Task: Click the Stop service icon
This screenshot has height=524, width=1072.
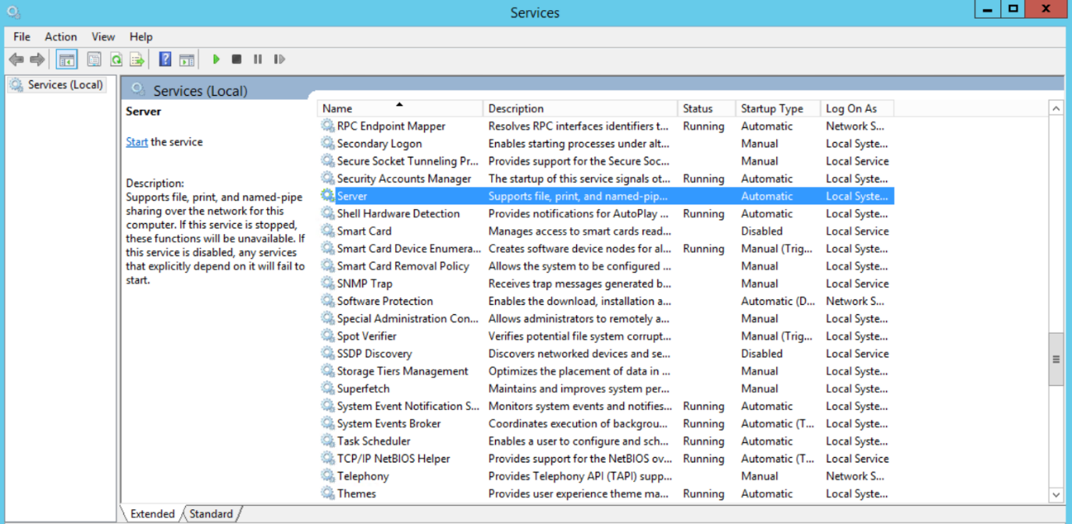Action: [x=237, y=58]
